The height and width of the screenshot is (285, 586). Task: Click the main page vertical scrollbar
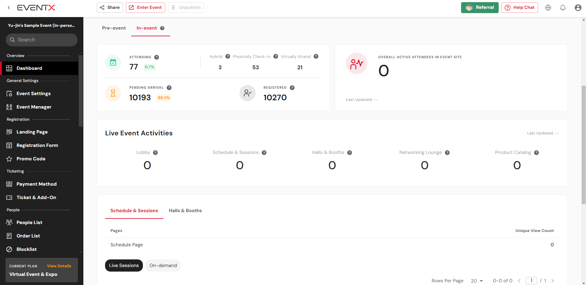pyautogui.click(x=584, y=145)
